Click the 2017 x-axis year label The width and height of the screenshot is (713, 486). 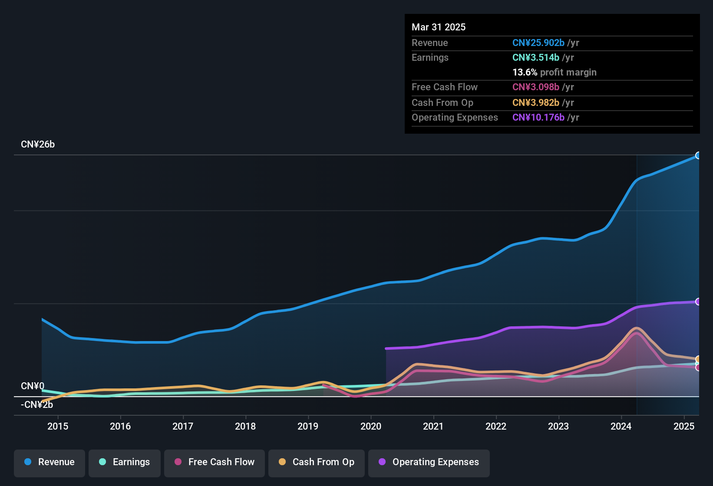(x=183, y=426)
